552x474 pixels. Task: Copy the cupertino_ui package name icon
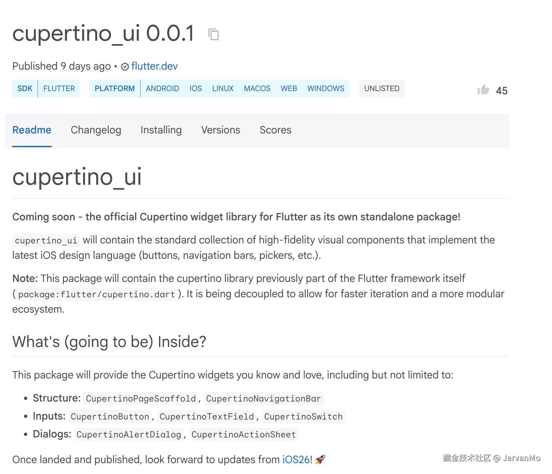pyautogui.click(x=213, y=34)
